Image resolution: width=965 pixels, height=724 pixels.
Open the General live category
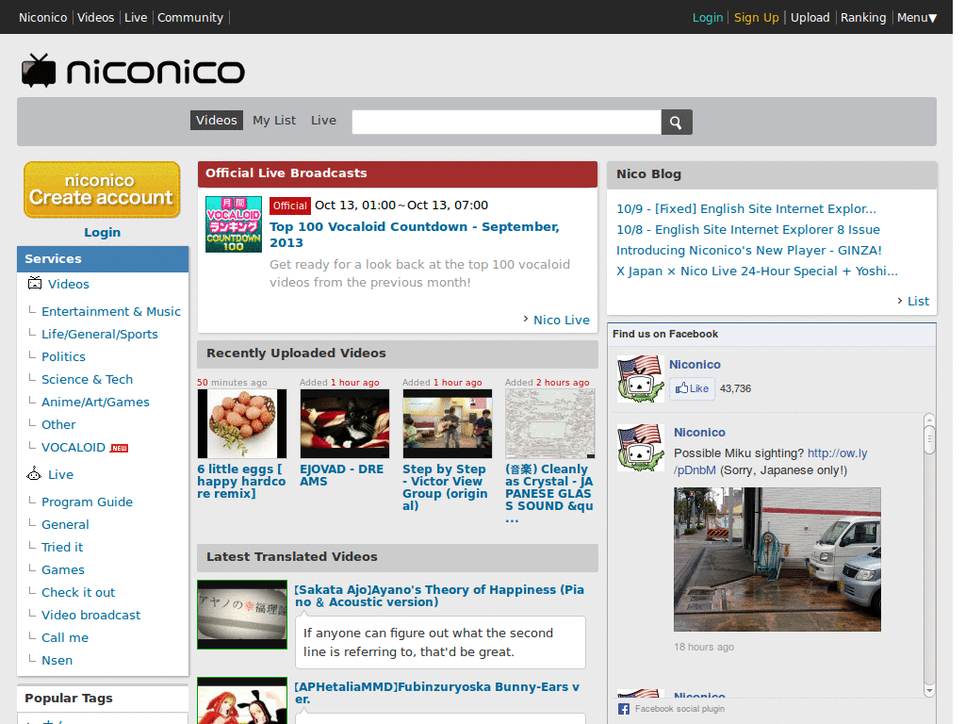(x=65, y=524)
